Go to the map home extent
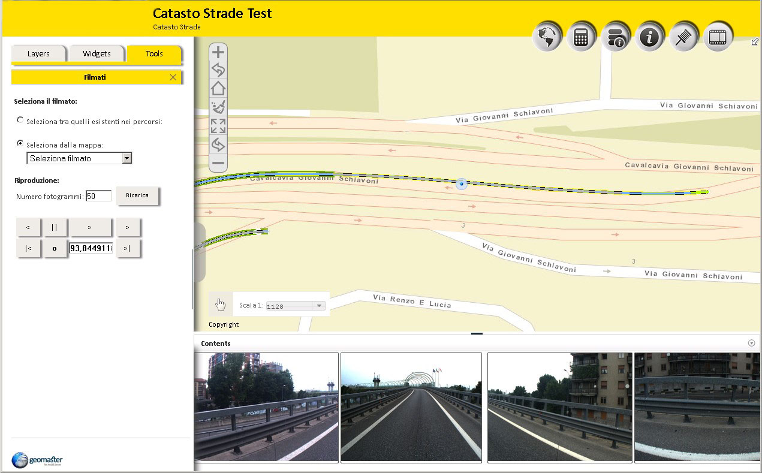The image size is (762, 473). pos(218,89)
